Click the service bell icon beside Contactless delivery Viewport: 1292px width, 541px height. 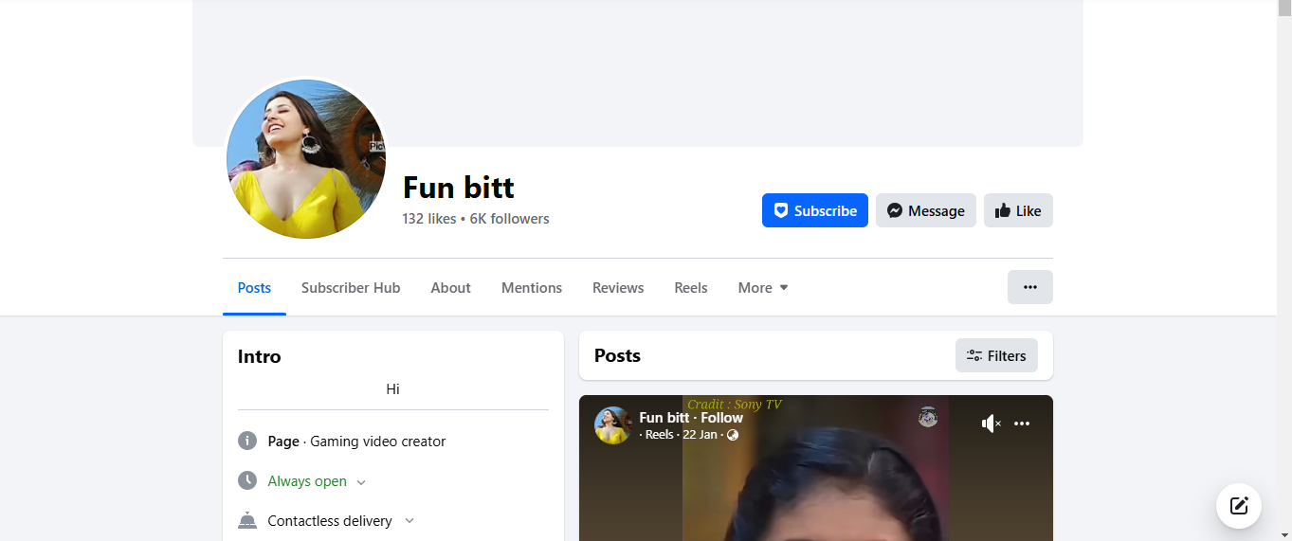coord(247,520)
